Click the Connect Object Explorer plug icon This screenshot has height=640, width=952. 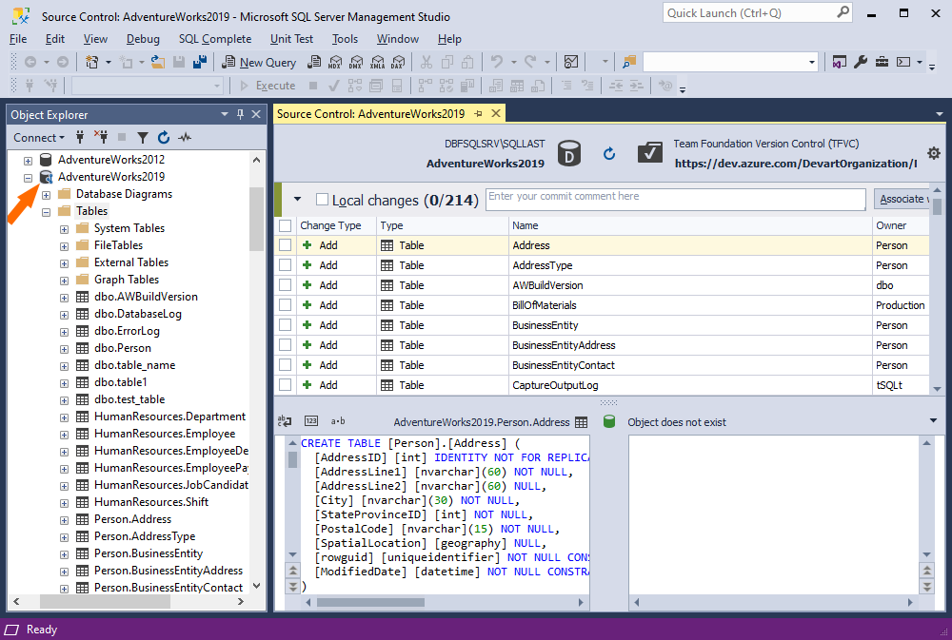(x=80, y=137)
